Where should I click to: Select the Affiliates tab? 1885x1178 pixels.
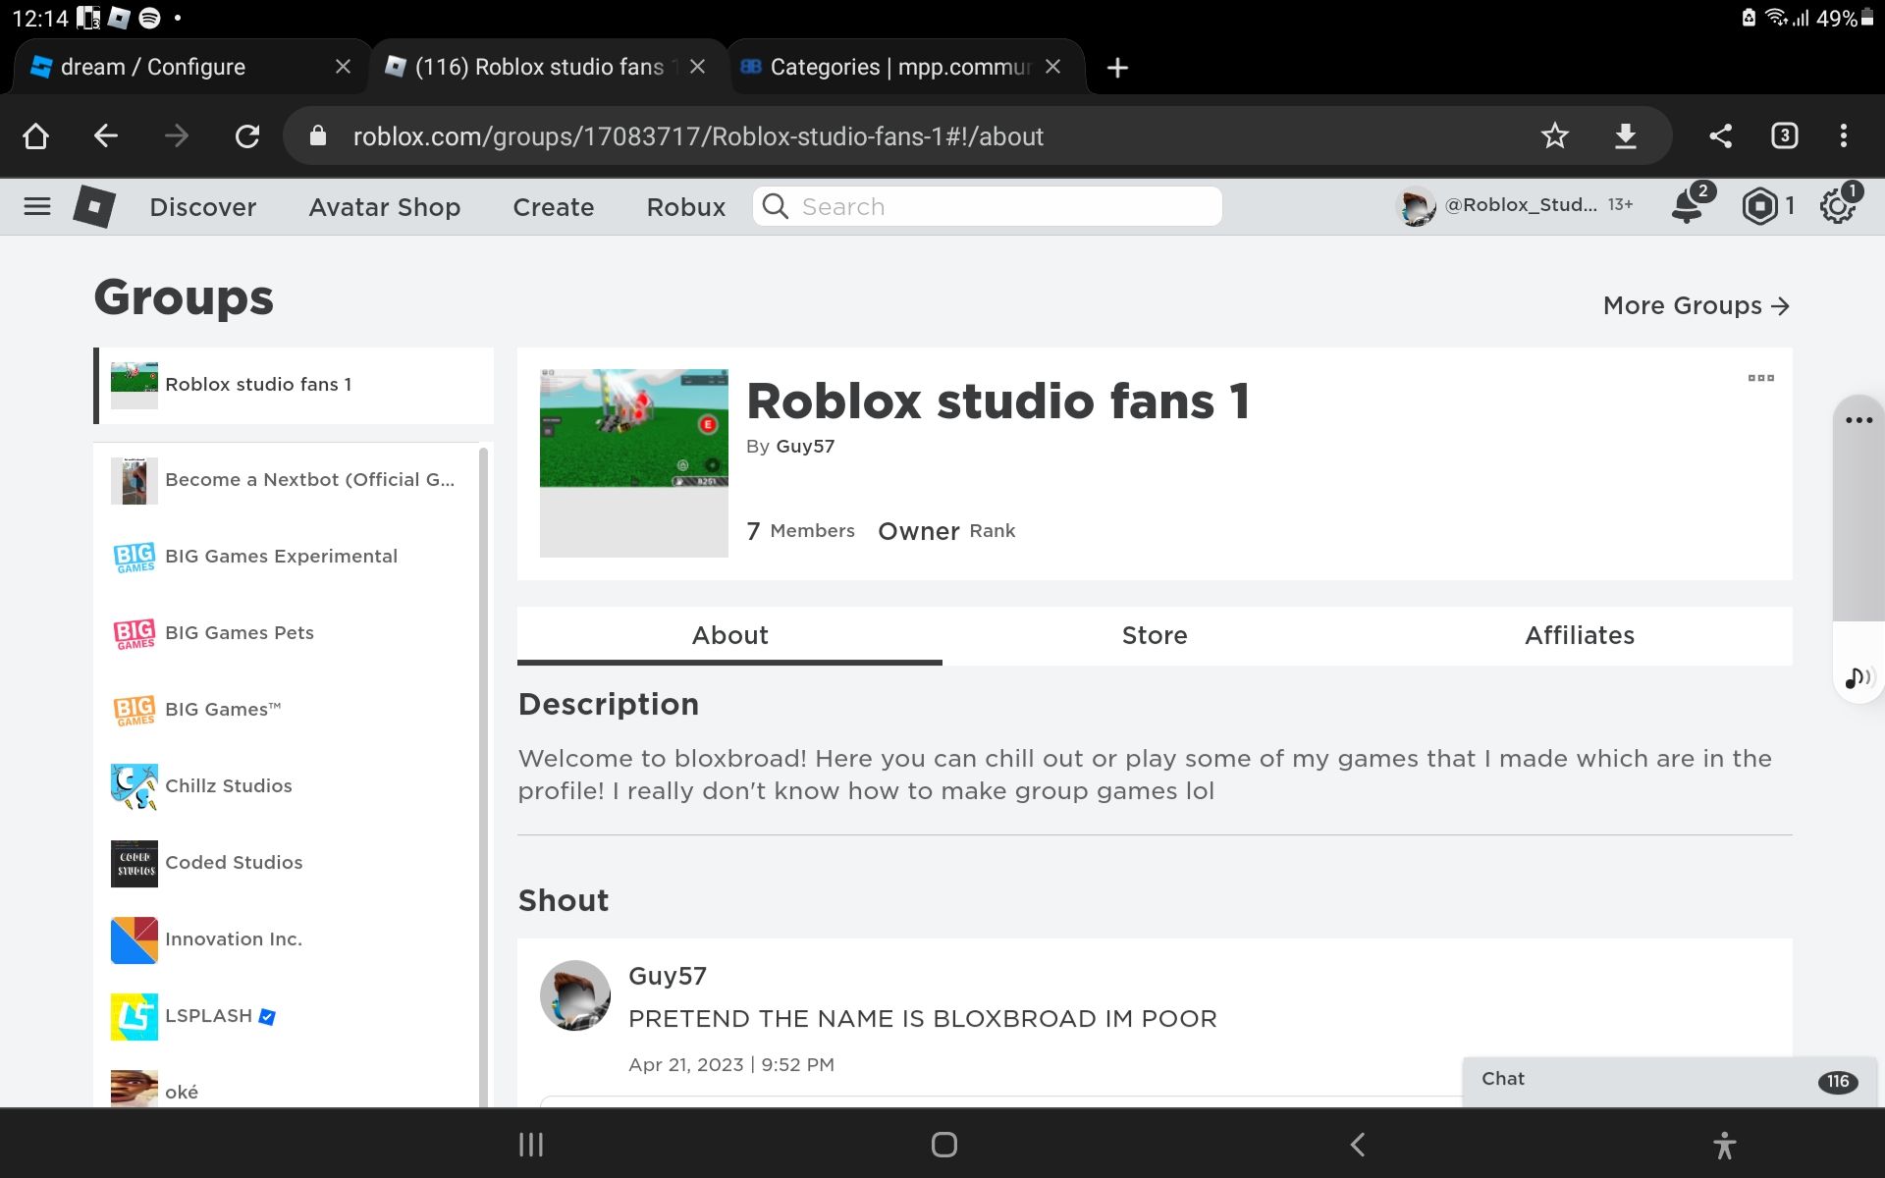coord(1580,635)
